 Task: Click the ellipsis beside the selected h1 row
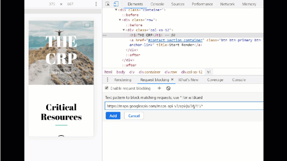point(105,35)
